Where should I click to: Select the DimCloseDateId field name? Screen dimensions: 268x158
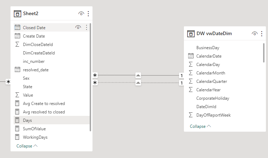(x=38, y=45)
